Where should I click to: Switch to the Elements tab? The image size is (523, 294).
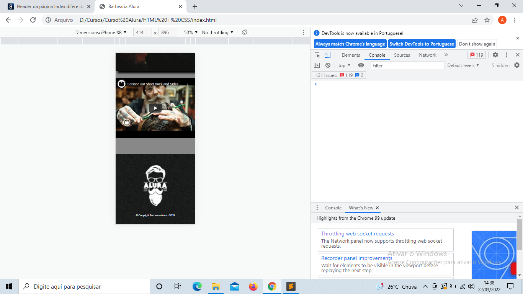pyautogui.click(x=351, y=55)
